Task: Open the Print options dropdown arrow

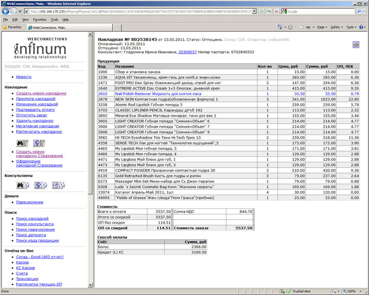Action: click(314, 27)
